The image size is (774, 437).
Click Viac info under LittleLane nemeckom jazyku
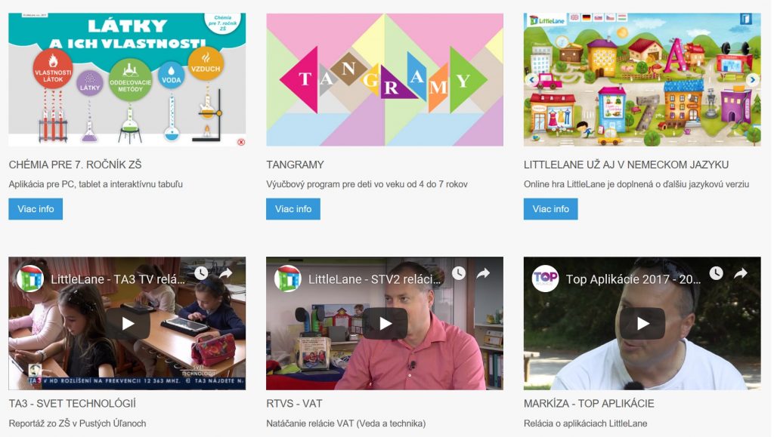551,209
